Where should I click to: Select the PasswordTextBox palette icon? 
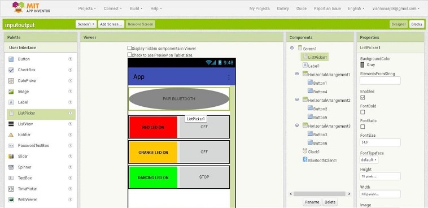[x=11, y=146]
